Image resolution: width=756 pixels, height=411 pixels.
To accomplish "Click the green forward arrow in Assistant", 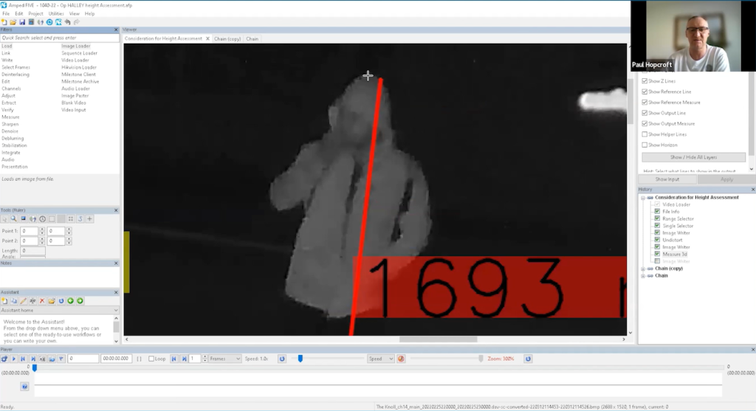I will pos(80,301).
